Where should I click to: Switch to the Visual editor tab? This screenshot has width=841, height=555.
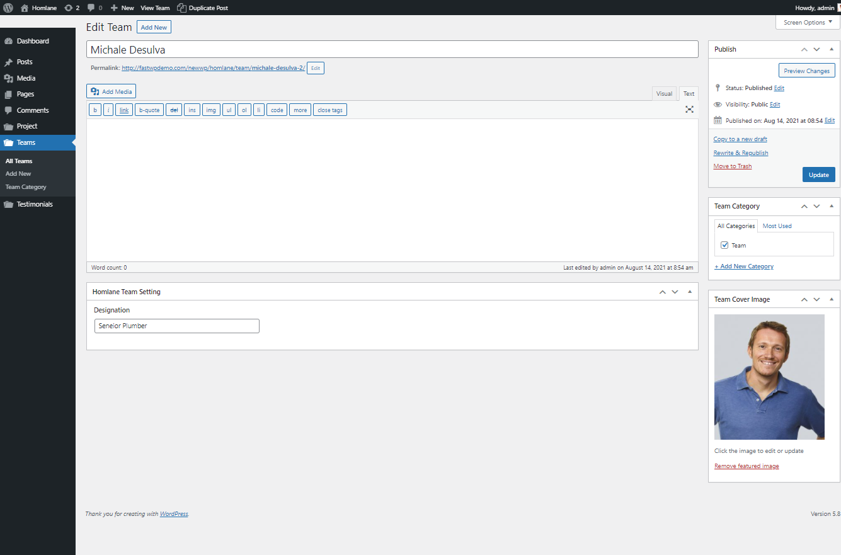(x=664, y=94)
